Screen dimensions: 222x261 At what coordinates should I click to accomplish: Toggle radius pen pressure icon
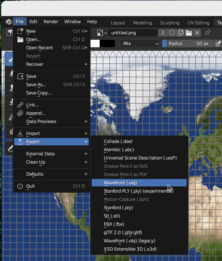[218, 43]
